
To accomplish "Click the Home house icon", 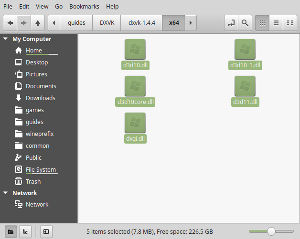I will [x=19, y=50].
